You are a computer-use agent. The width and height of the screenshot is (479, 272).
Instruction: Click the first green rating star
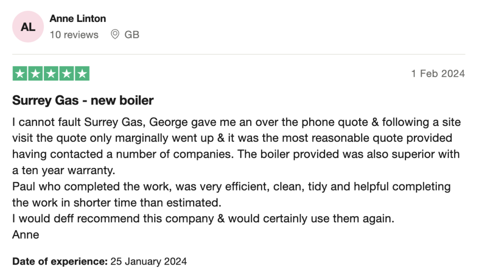click(x=20, y=74)
